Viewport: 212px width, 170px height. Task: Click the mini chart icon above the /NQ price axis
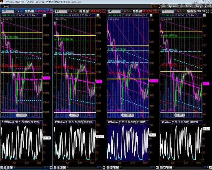151,15
